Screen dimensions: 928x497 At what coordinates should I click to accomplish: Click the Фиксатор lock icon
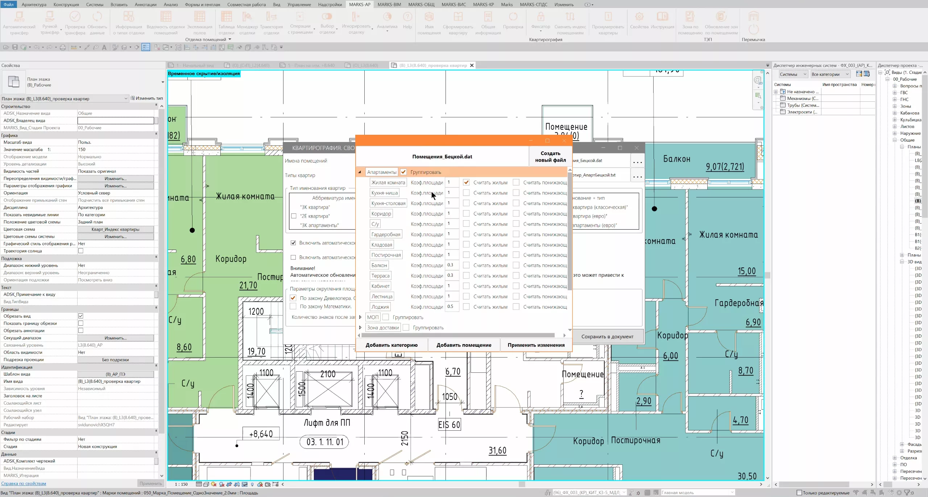coord(540,17)
